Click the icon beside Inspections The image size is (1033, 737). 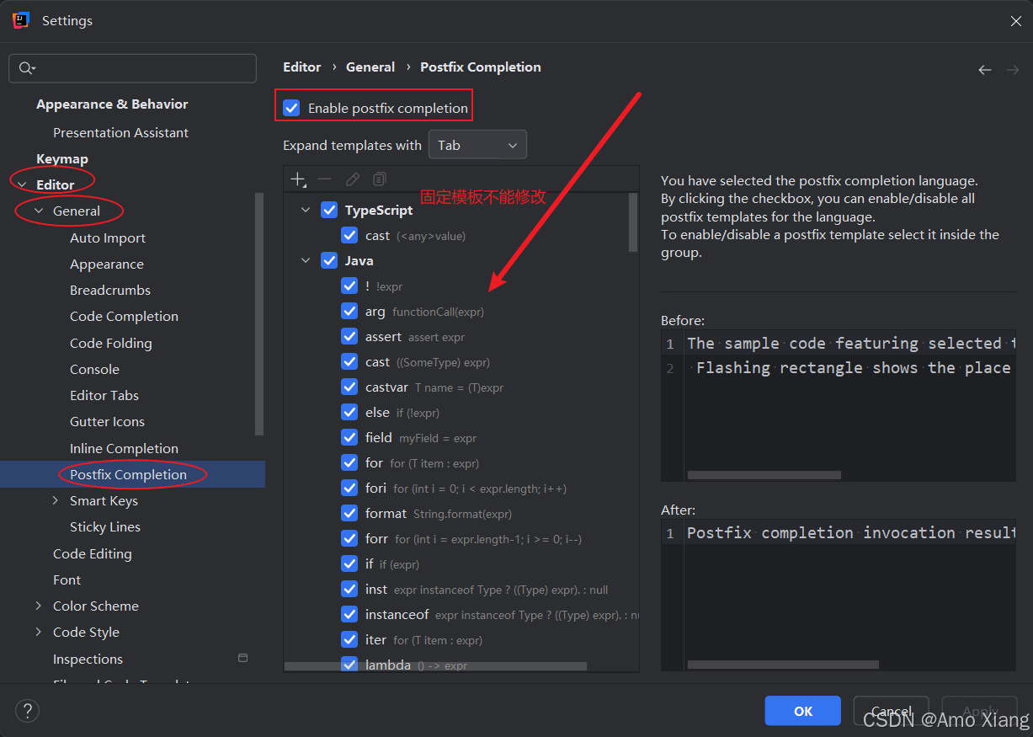tap(243, 658)
